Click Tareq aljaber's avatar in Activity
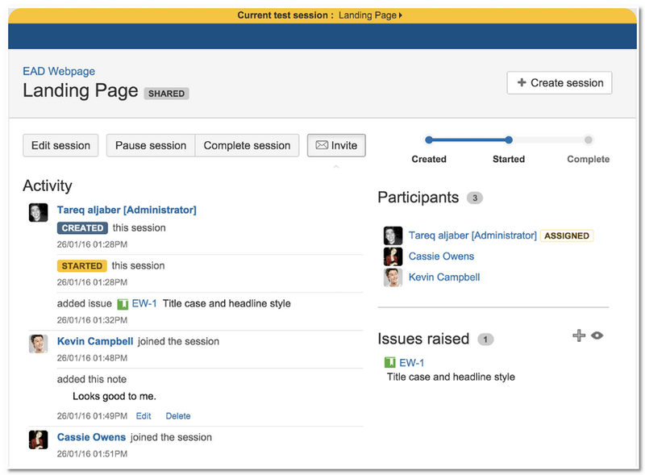645x475 pixels. 38,212
